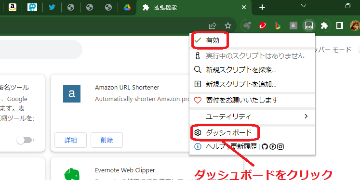Screen dimensions: 360x181
Task: Open the profile avatar
Action: pyautogui.click(x=355, y=26)
